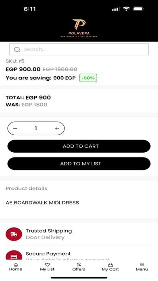
Task: Select the Product details heading
Action: click(27, 189)
